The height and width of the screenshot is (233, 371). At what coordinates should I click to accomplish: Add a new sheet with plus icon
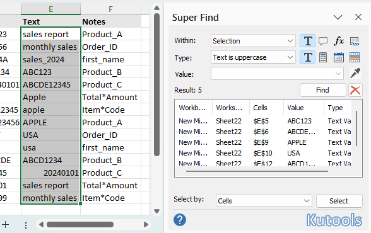(6, 225)
